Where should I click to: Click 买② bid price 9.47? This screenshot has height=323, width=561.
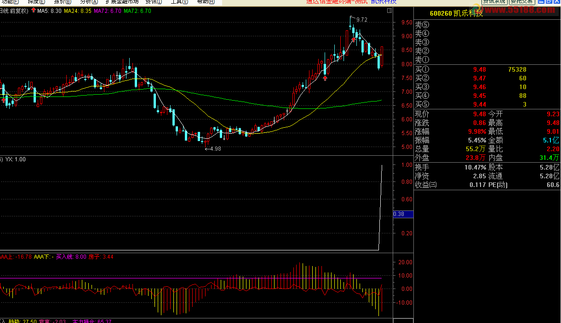pos(479,79)
